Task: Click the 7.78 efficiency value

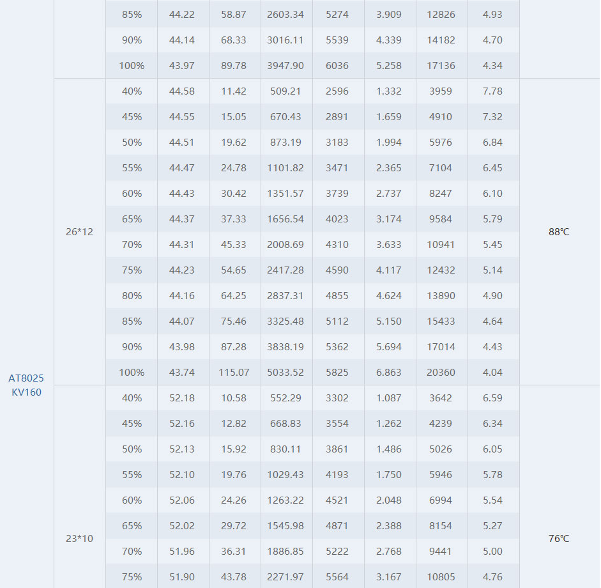Action: click(x=492, y=91)
